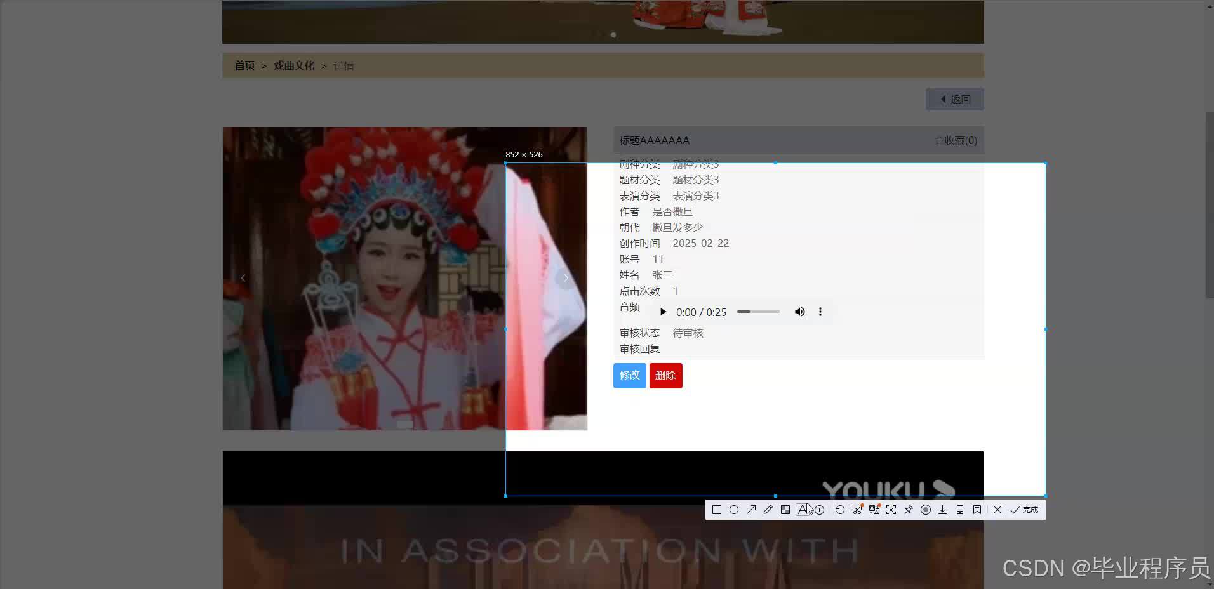Image resolution: width=1214 pixels, height=589 pixels.
Task: Pin the screenshot to the screen
Action: coord(909,510)
